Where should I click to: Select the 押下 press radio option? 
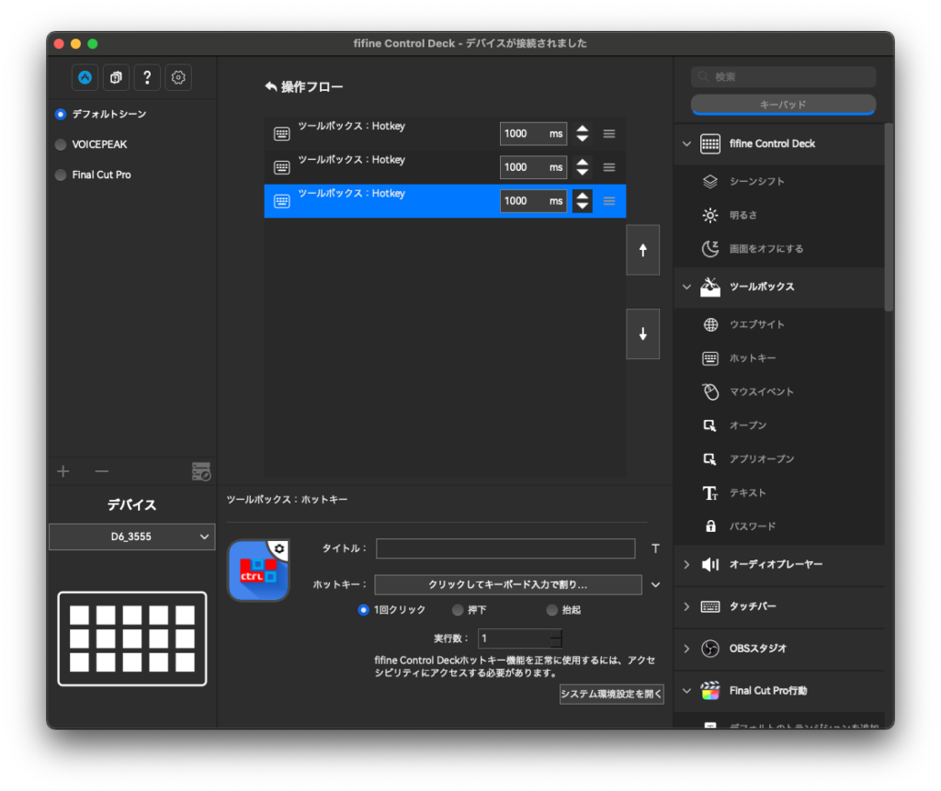(x=458, y=610)
